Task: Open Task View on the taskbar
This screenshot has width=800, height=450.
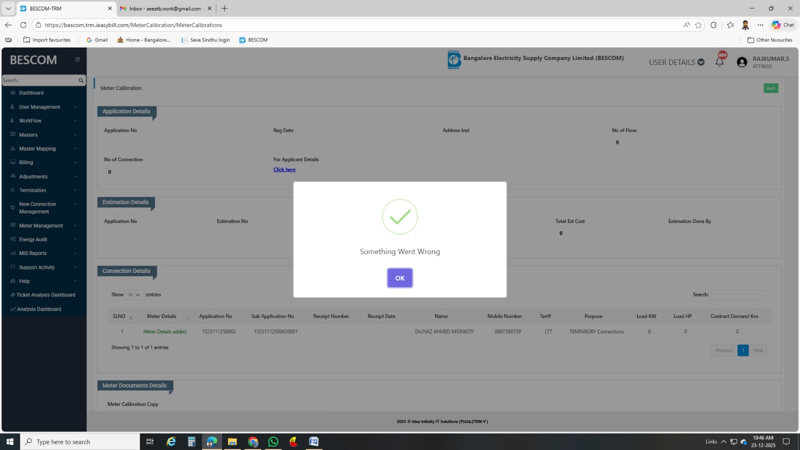Action: coord(149,441)
